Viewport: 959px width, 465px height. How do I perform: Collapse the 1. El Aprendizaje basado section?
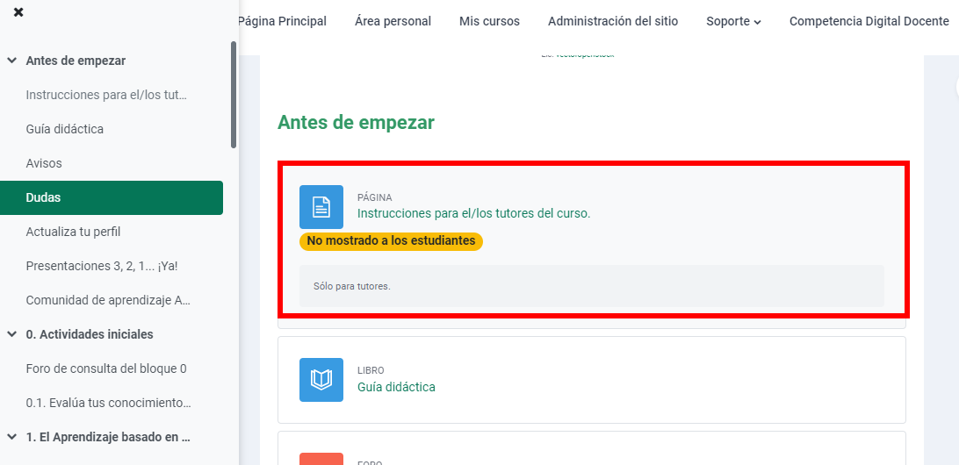coord(11,437)
